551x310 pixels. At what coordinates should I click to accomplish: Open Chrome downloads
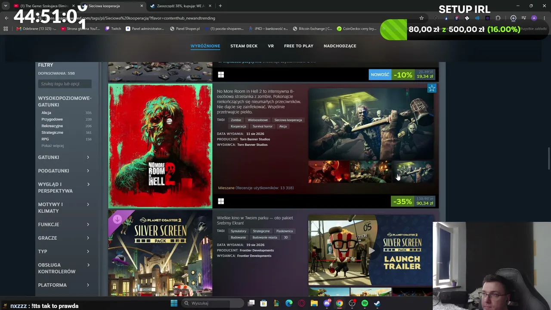[x=513, y=18]
